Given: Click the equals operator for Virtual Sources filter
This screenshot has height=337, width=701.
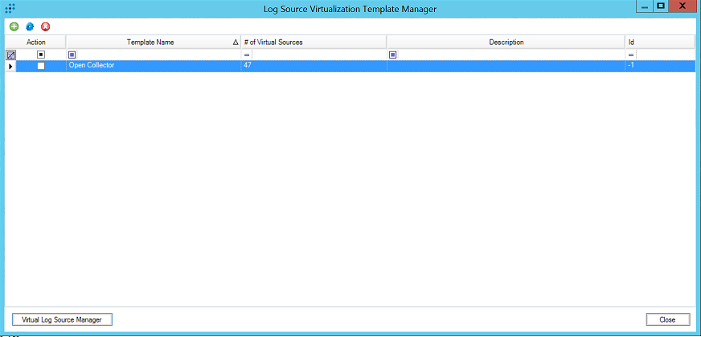Looking at the screenshot, I should point(247,55).
